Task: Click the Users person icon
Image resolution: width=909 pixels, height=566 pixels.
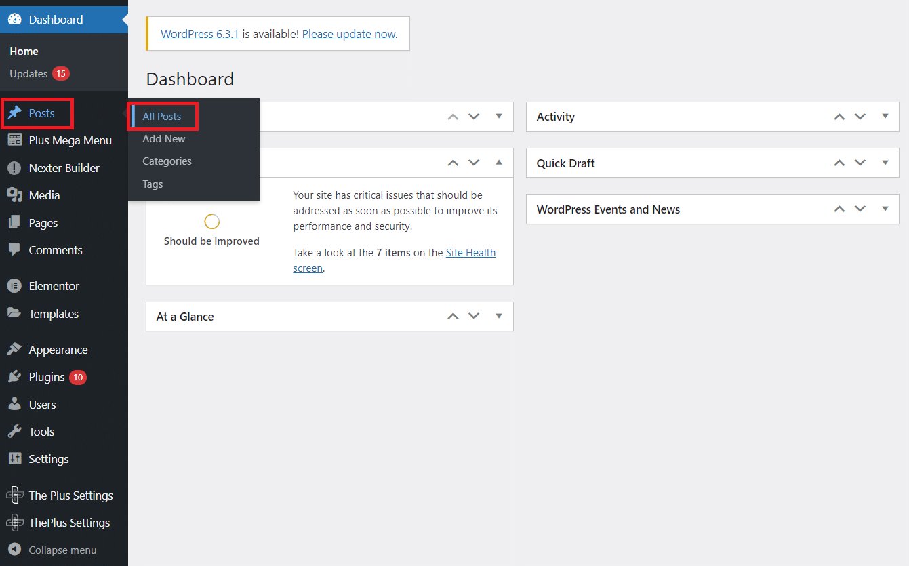Action: (14, 404)
